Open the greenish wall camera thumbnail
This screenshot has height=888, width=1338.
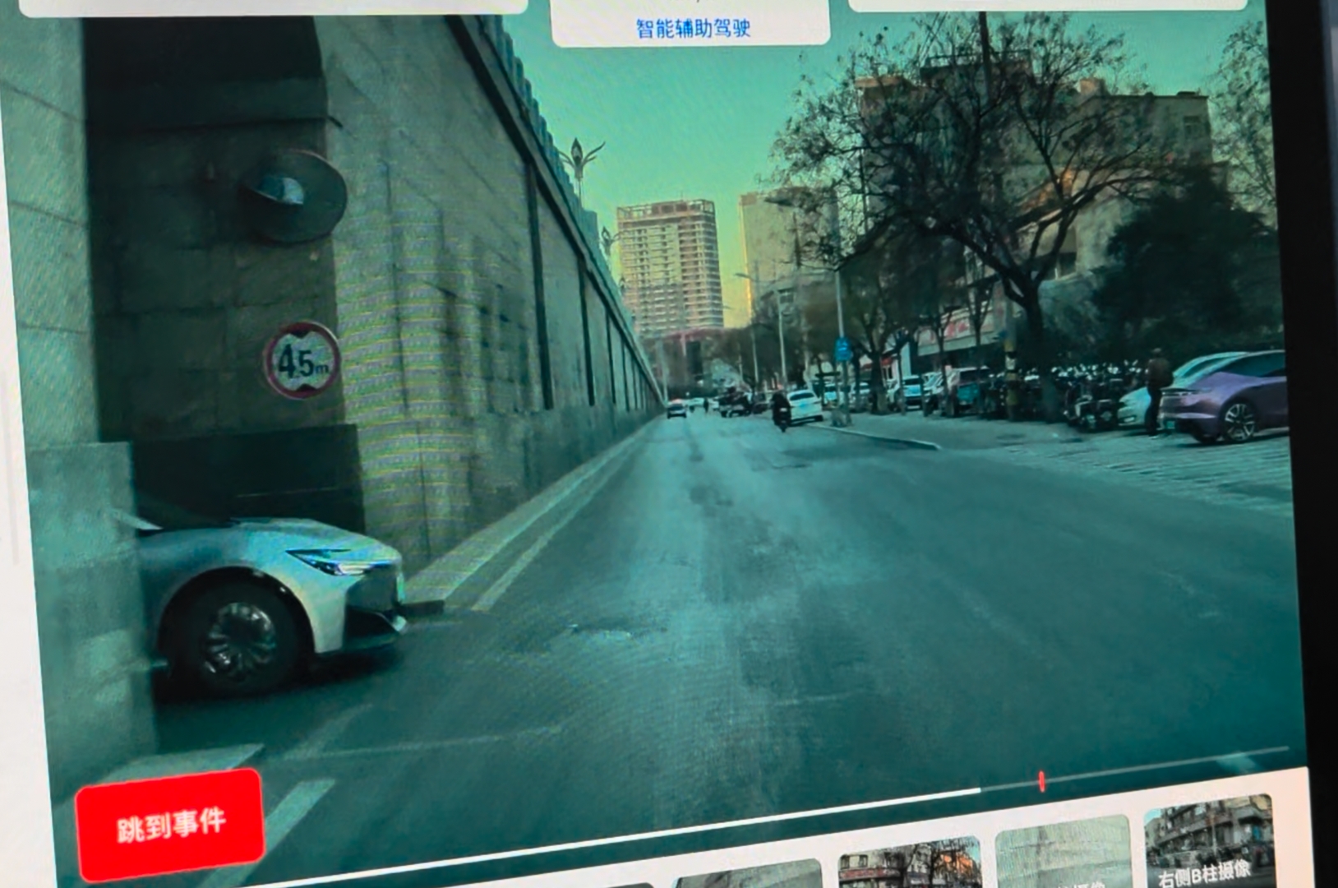coord(1062,855)
